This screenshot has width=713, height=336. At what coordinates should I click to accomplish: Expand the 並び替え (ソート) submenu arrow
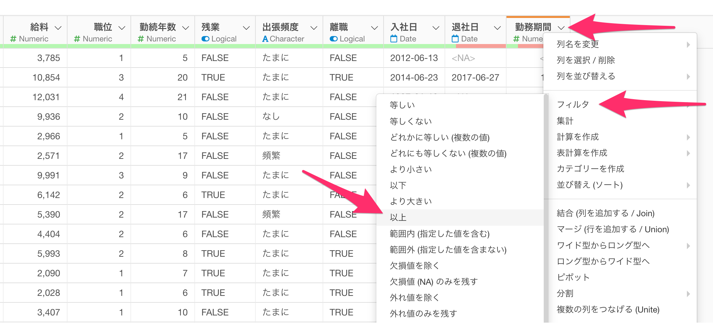pyautogui.click(x=688, y=185)
